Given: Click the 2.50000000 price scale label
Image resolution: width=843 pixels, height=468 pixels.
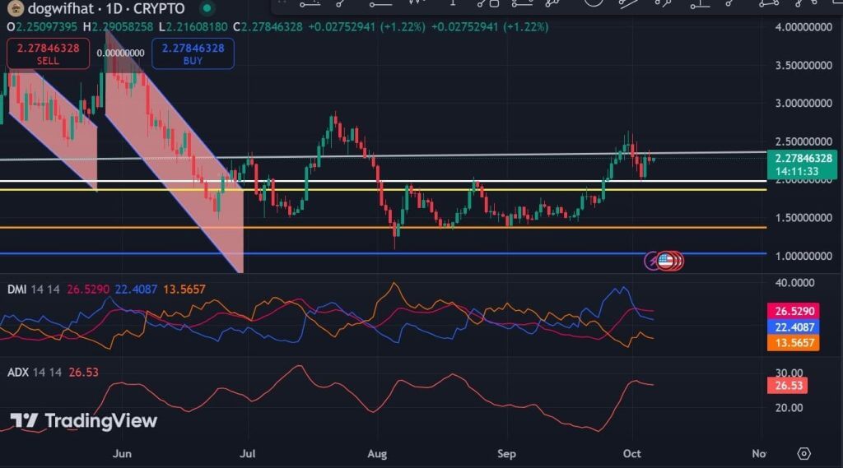Looking at the screenshot, I should (803, 141).
